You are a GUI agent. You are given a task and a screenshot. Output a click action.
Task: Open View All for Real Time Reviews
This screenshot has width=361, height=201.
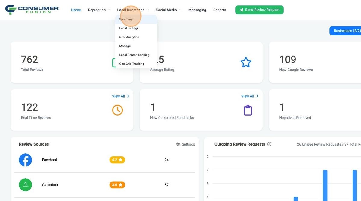click(x=121, y=96)
